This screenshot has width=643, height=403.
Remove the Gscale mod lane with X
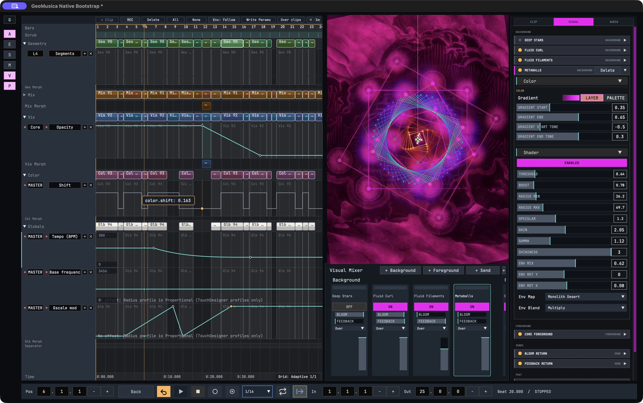[91, 308]
